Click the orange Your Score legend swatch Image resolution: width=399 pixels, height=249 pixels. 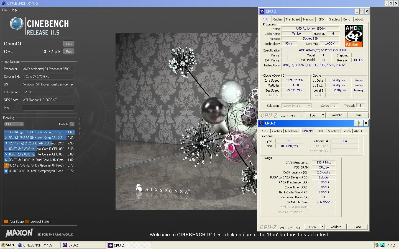(6, 222)
